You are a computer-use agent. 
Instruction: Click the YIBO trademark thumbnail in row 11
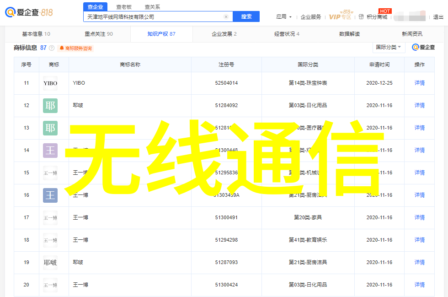click(x=50, y=83)
